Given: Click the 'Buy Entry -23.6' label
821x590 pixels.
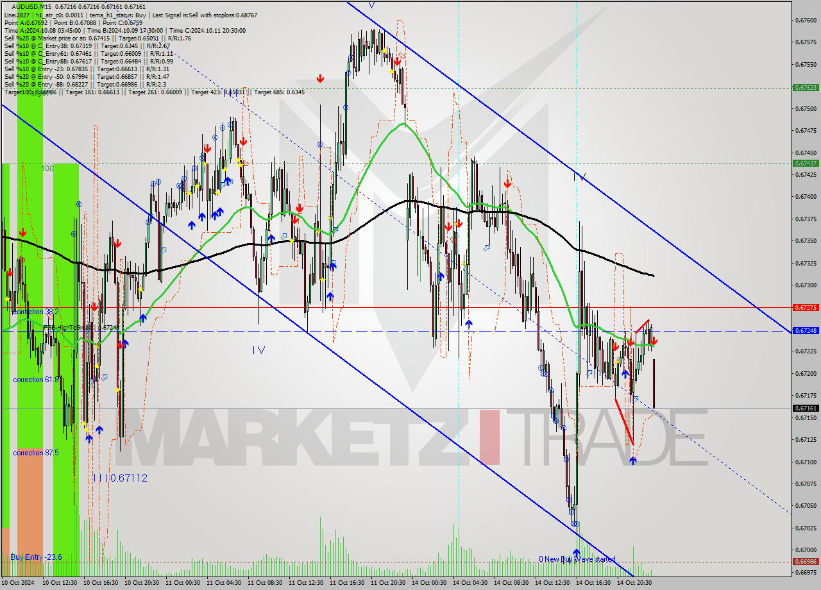Looking at the screenshot, I should [36, 557].
